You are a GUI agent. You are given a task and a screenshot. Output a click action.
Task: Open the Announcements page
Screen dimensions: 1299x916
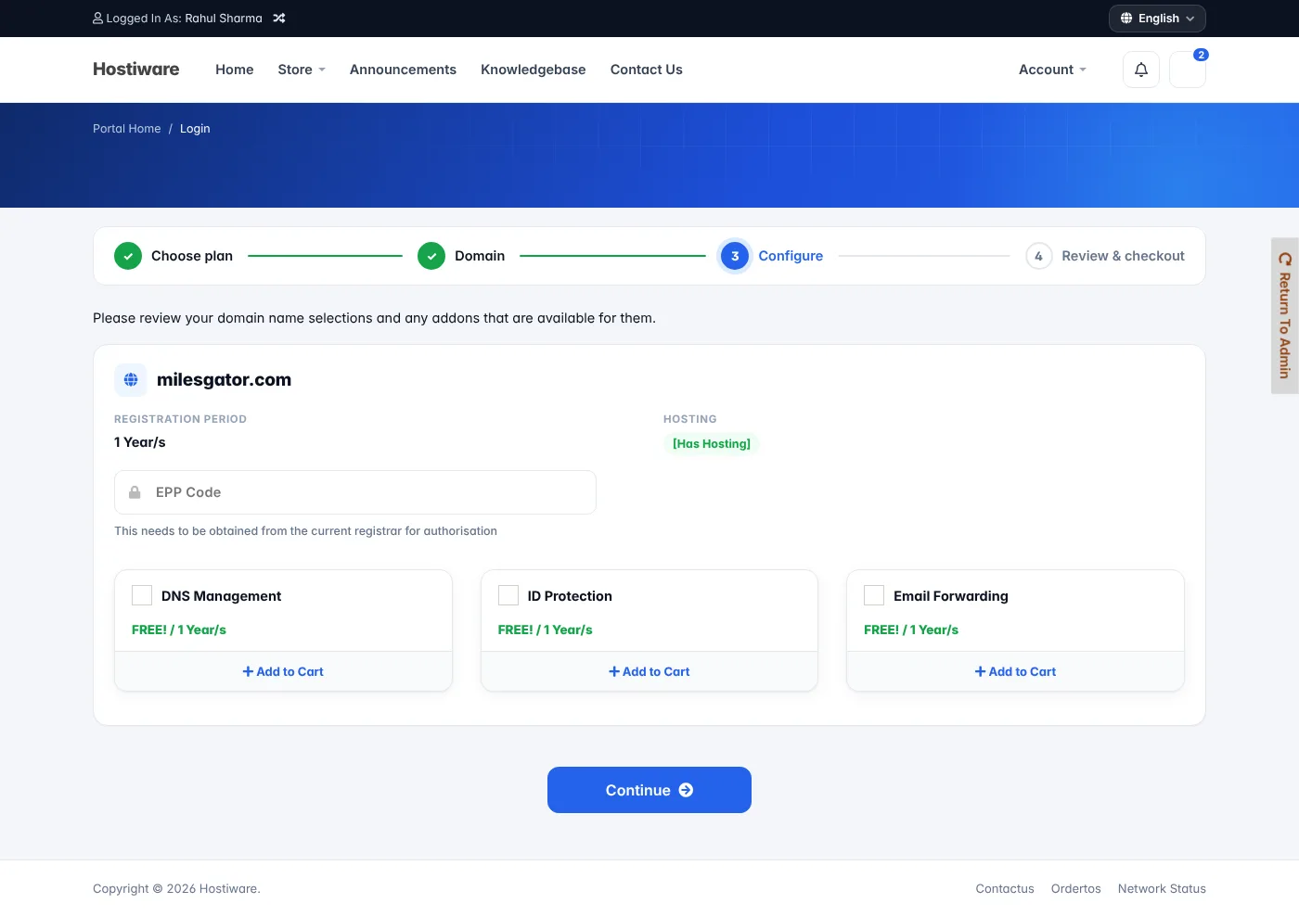point(403,70)
